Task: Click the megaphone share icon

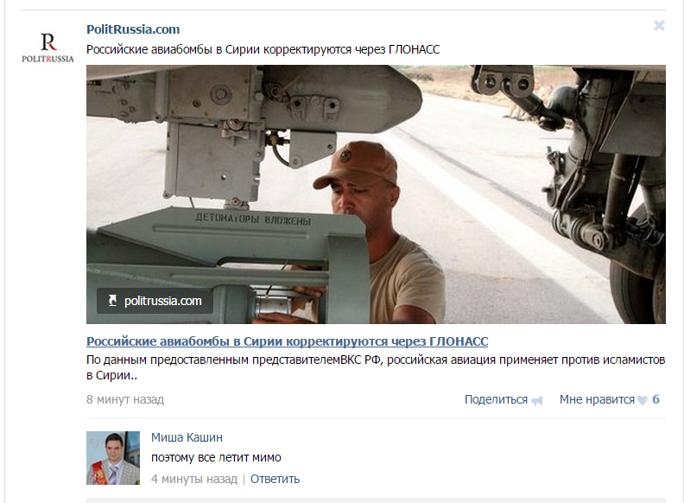Action: pos(537,400)
